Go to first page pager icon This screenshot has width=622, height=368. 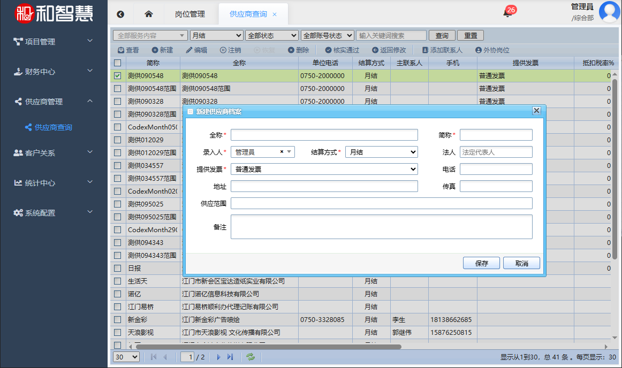154,357
